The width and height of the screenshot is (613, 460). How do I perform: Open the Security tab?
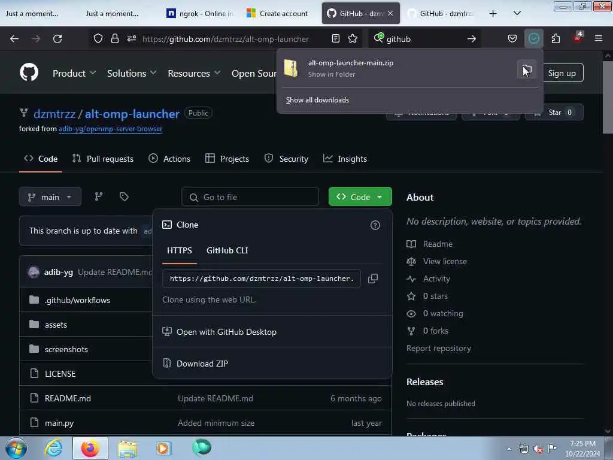pos(286,159)
